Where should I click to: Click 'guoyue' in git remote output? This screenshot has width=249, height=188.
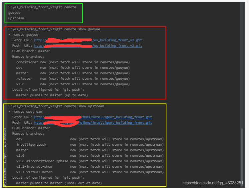[x=14, y=13]
